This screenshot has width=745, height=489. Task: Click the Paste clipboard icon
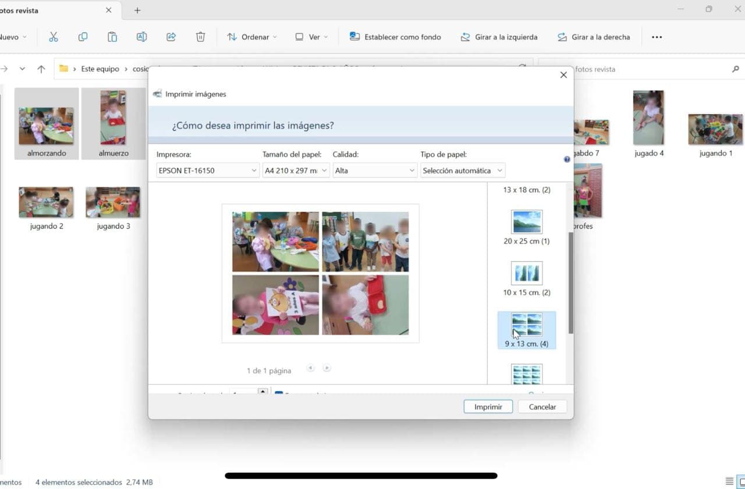pyautogui.click(x=112, y=37)
